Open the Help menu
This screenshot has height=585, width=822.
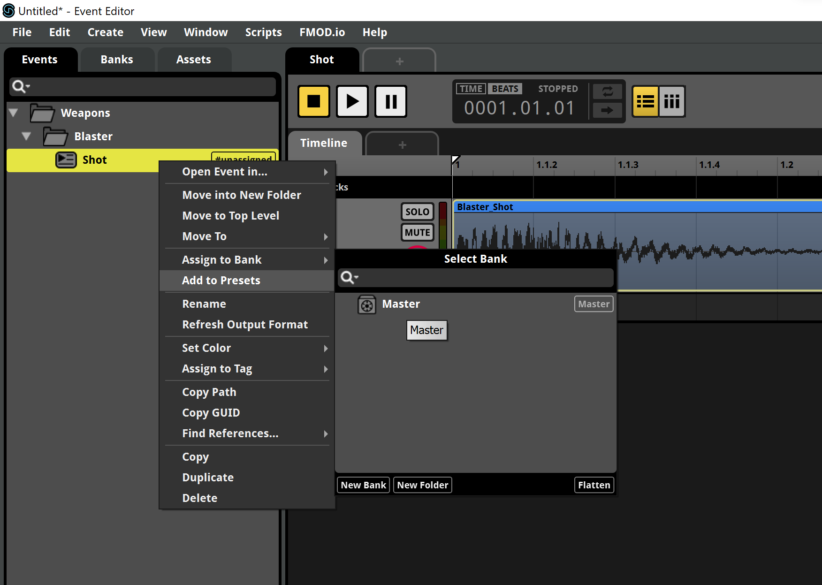[x=375, y=32]
